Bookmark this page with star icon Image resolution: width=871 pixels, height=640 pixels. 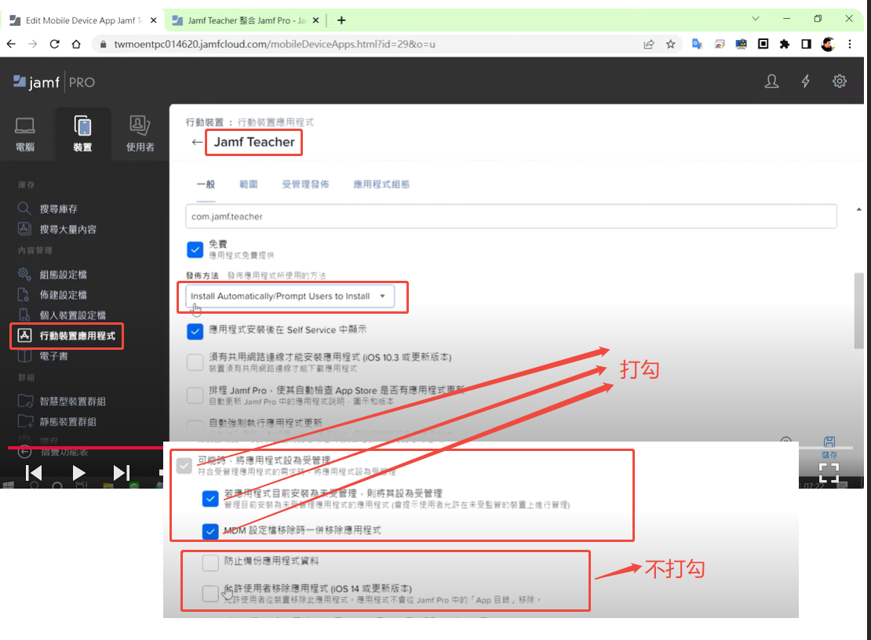click(x=670, y=44)
